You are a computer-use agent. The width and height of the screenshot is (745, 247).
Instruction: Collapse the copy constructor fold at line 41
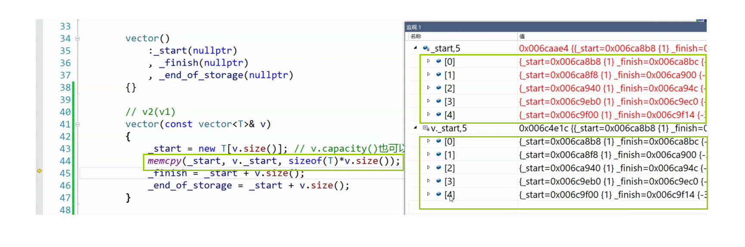[x=78, y=125]
